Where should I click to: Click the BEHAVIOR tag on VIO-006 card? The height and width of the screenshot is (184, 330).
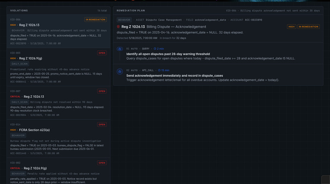tap(18, 31)
